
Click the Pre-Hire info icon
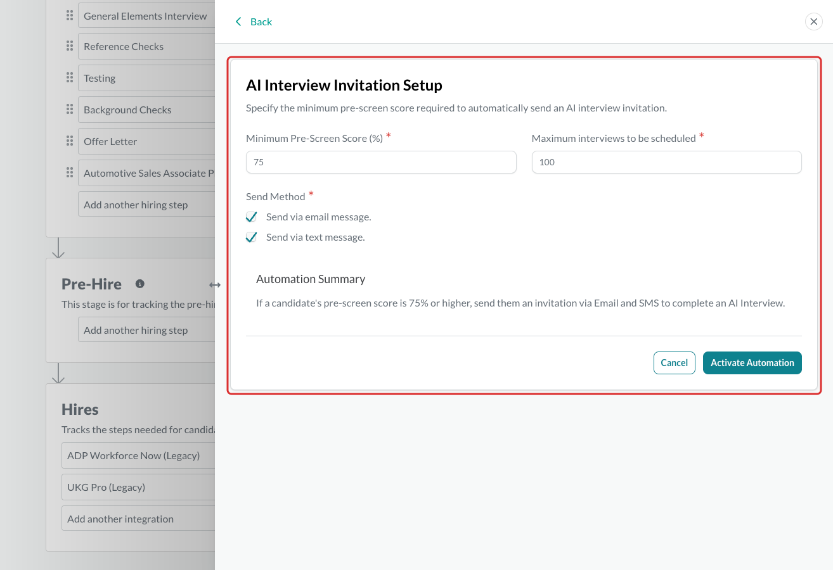click(x=140, y=284)
